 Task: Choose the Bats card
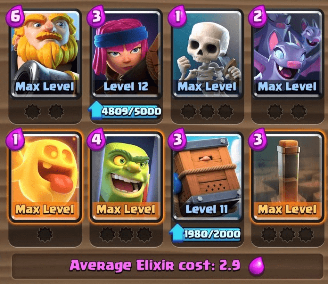click(287, 54)
